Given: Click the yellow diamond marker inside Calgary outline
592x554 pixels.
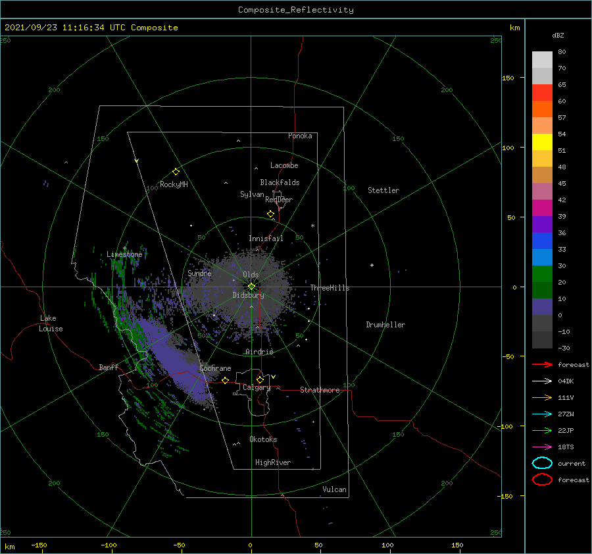Looking at the screenshot, I should tap(260, 379).
